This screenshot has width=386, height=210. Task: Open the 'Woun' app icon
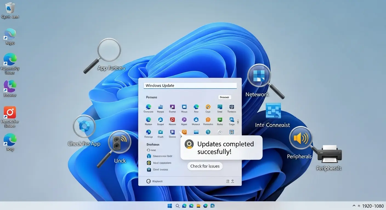click(184, 107)
